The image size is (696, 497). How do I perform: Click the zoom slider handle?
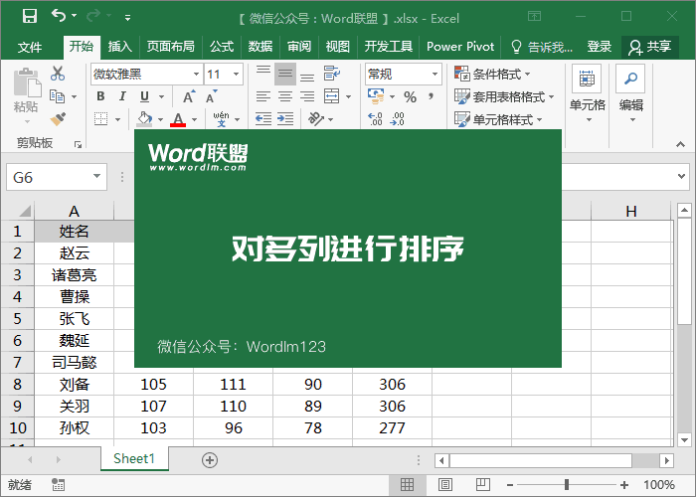[x=567, y=485]
